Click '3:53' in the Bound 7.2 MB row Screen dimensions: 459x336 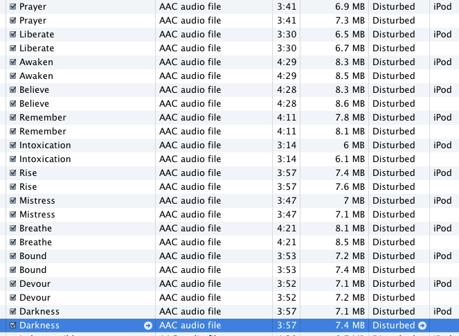point(287,256)
